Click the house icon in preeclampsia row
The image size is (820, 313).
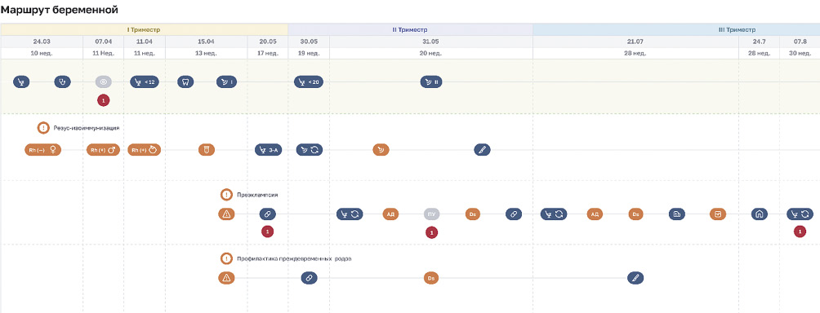click(760, 214)
